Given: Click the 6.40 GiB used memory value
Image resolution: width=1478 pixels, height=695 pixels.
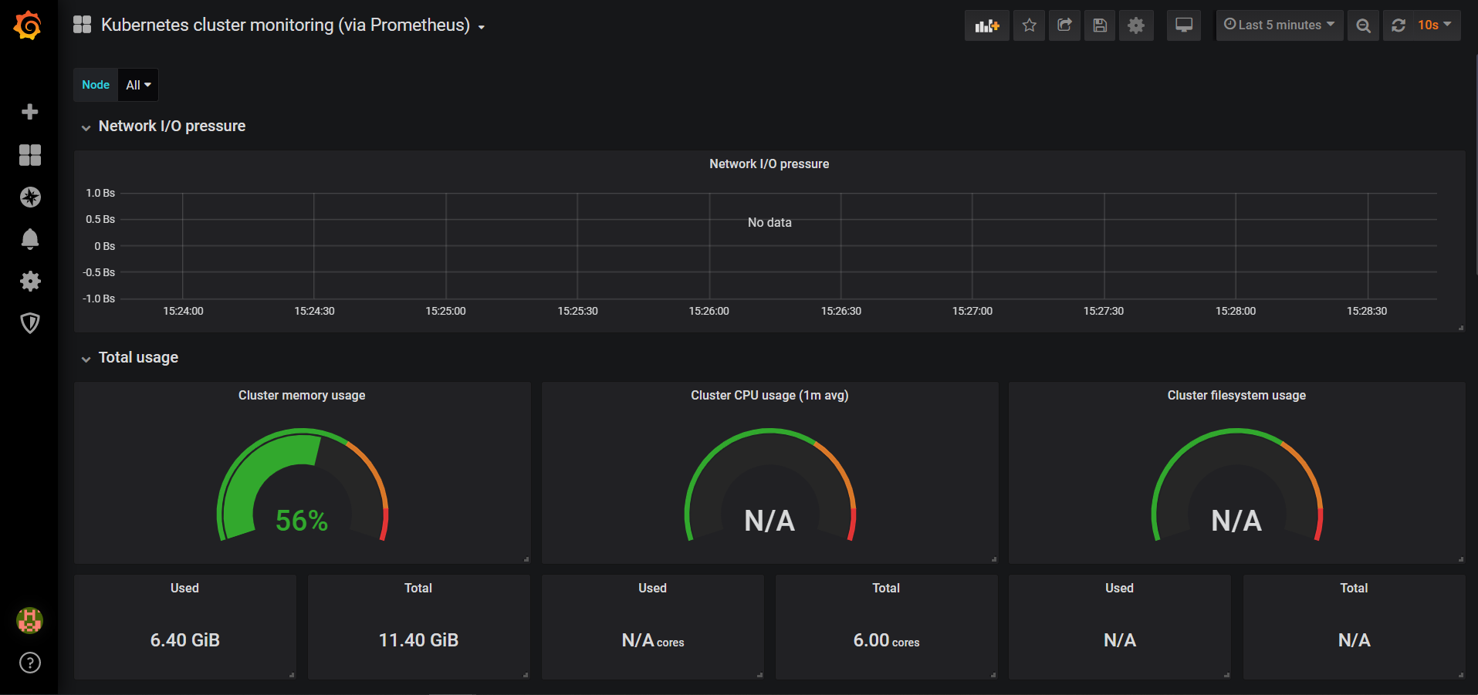Looking at the screenshot, I should click(x=185, y=640).
